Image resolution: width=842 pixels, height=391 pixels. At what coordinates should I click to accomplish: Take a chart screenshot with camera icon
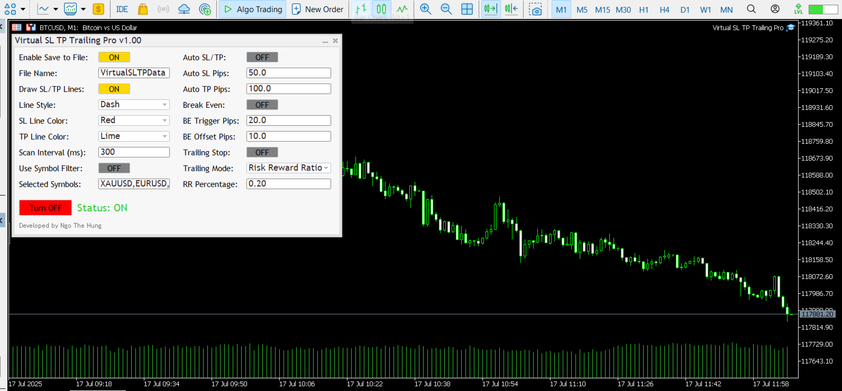click(536, 9)
